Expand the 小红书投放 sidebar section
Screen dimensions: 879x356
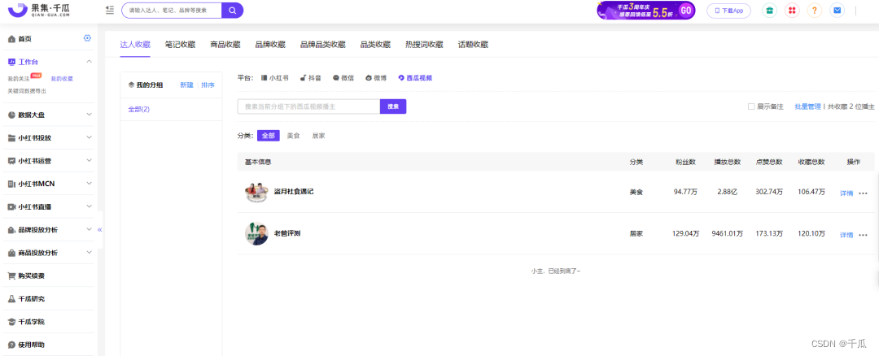click(90, 137)
